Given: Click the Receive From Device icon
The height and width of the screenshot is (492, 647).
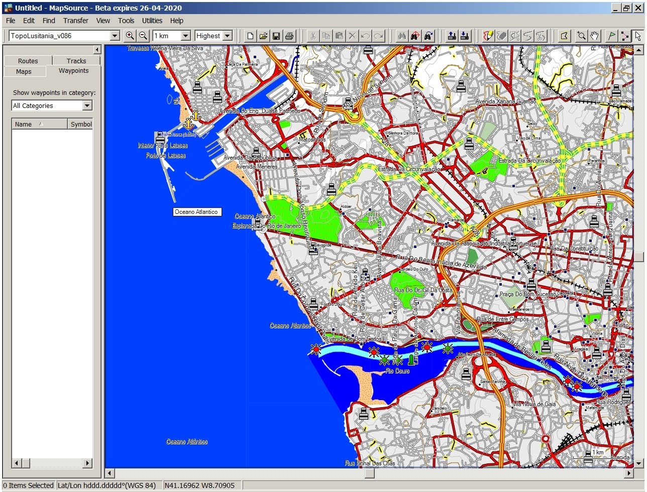Looking at the screenshot, I should point(465,36).
